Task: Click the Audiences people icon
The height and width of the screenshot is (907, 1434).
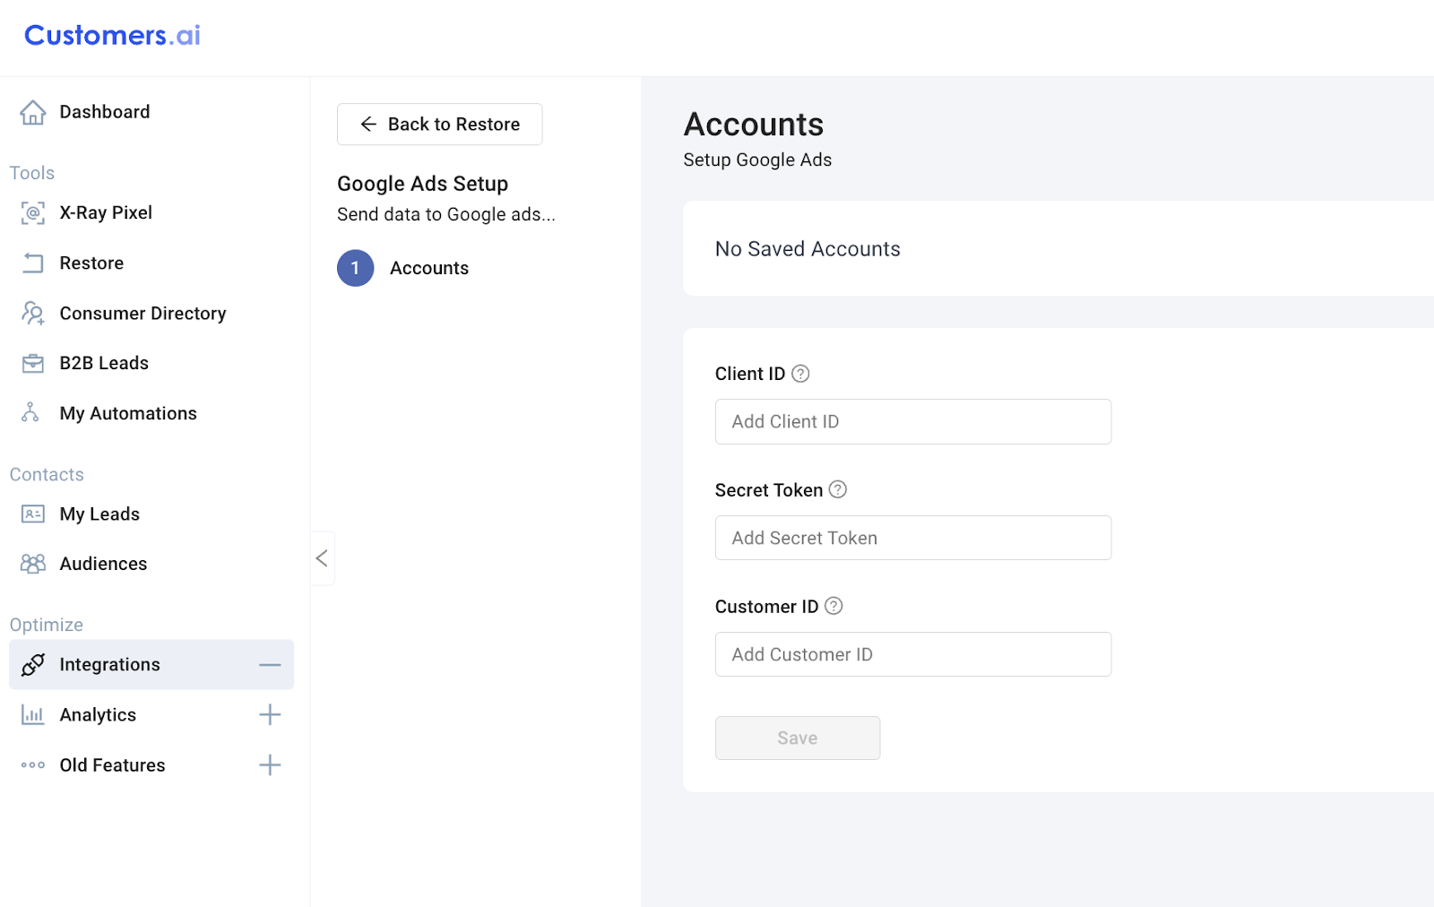Action: (x=33, y=564)
